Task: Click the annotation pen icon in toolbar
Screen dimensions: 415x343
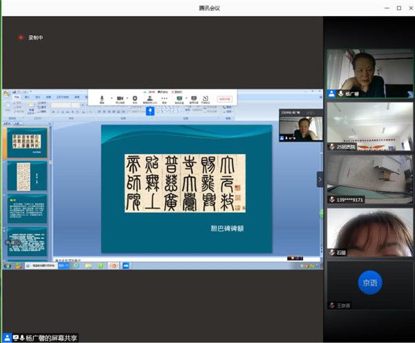Action: click(205, 98)
